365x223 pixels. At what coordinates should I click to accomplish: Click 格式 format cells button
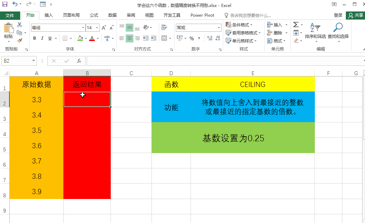pos(276,41)
